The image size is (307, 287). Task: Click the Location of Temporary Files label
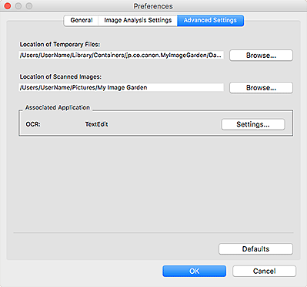tap(60, 44)
